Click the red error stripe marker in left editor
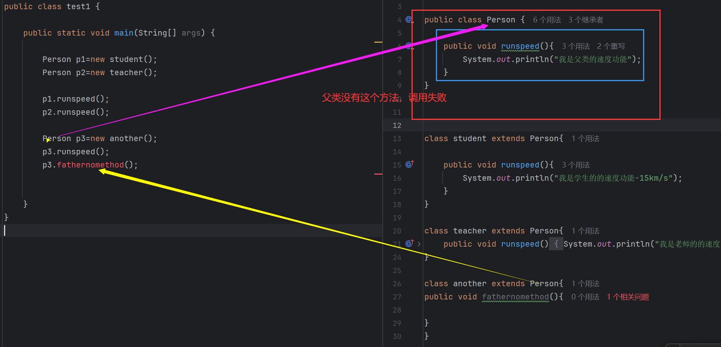721x347 pixels. point(378,174)
